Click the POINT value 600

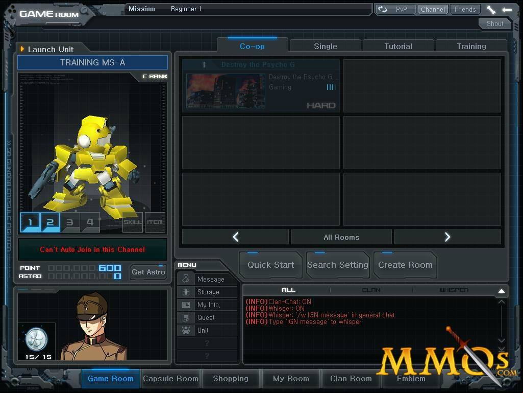(x=110, y=268)
